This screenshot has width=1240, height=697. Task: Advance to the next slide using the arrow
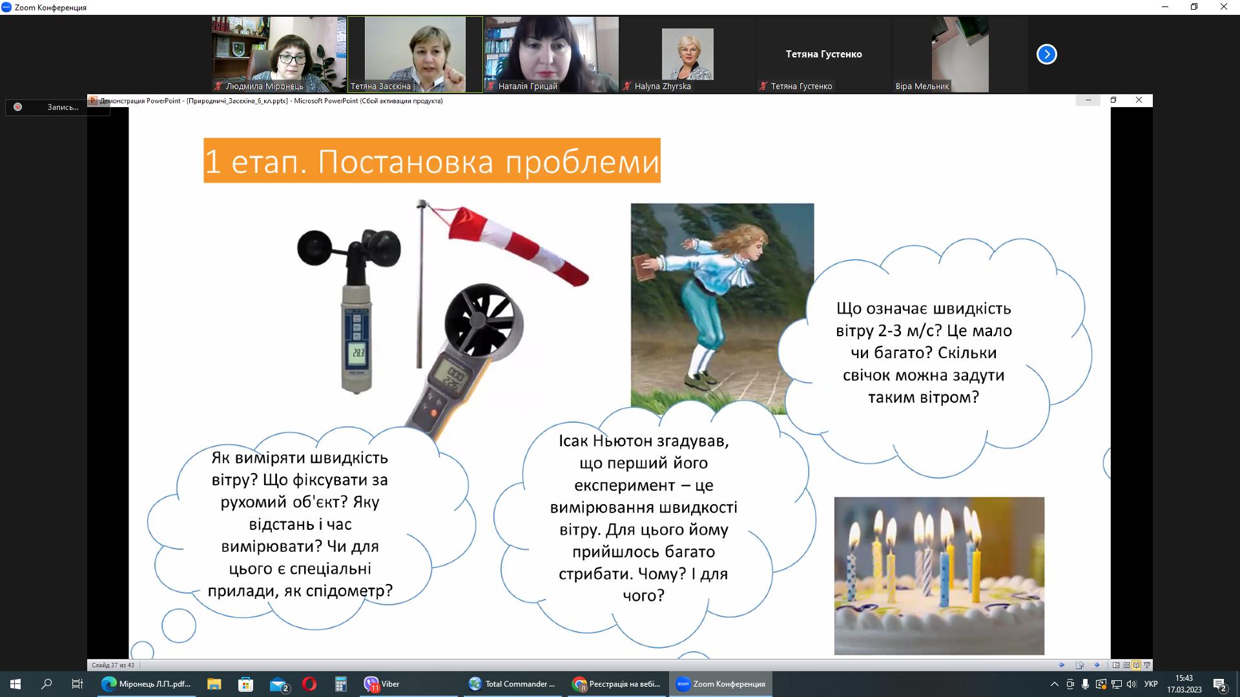click(1097, 665)
